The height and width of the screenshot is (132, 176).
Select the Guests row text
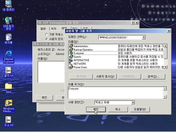[77, 57]
